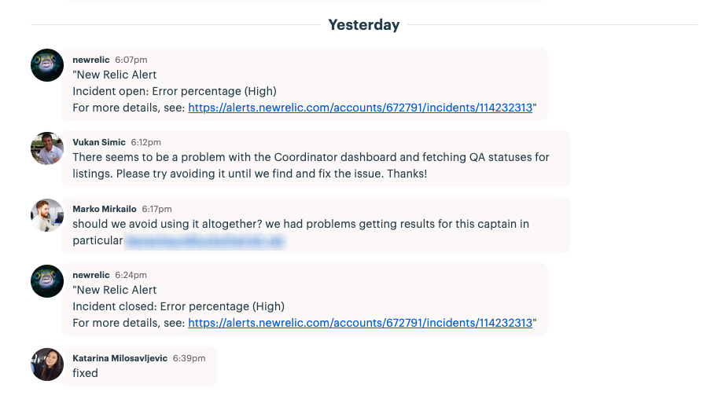
Task: Click the newrelic sender name at 6:07pm
Action: 91,60
